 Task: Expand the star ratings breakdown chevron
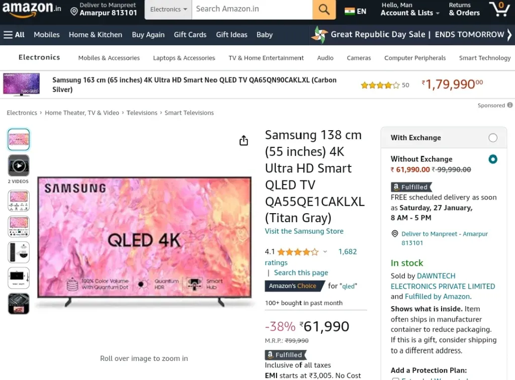coord(325,252)
